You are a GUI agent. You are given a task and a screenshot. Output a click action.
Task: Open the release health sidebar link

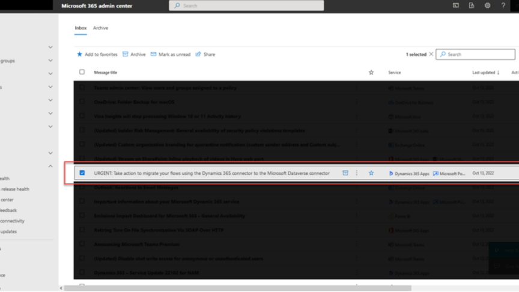(14, 189)
